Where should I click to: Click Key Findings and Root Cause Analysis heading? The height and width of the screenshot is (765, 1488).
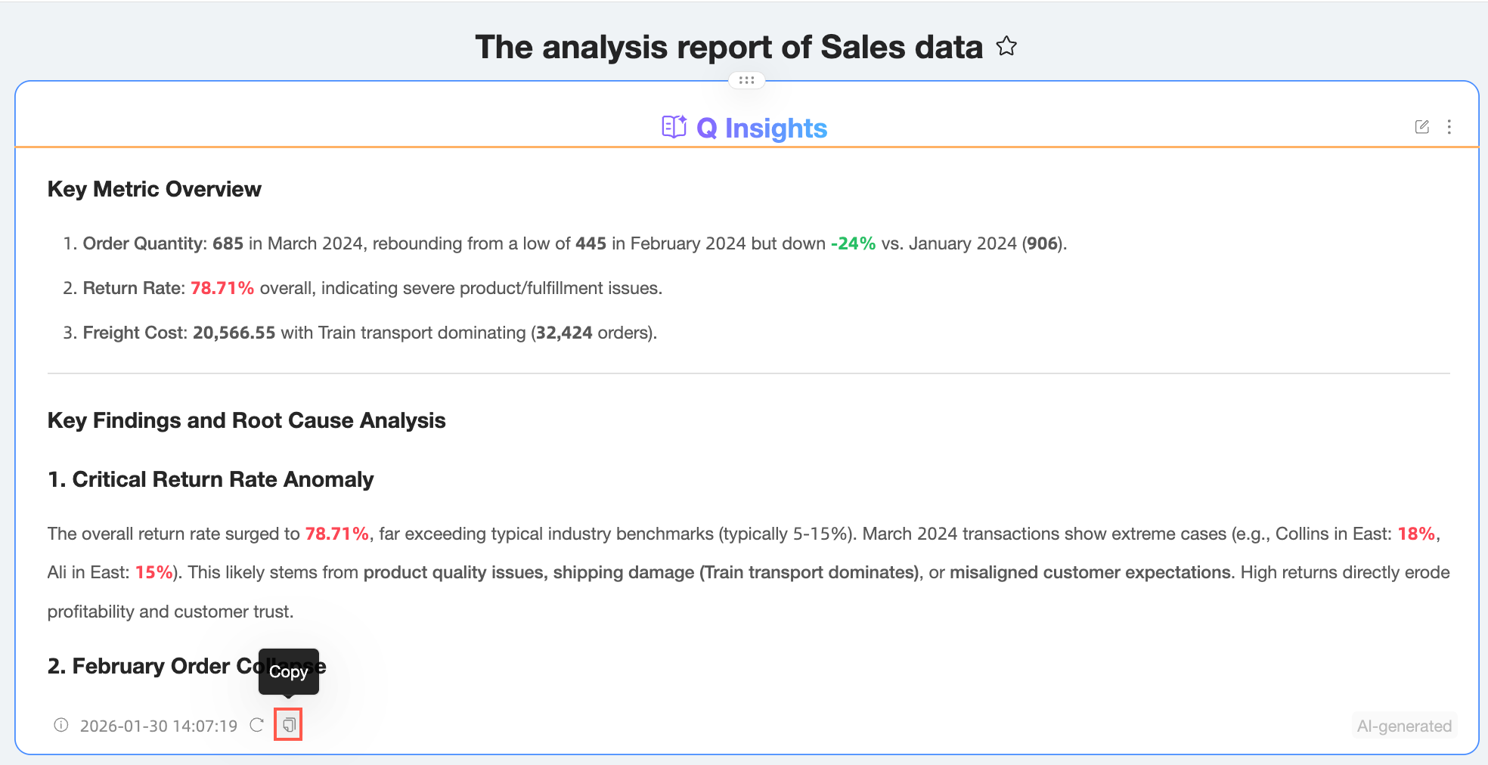[246, 420]
